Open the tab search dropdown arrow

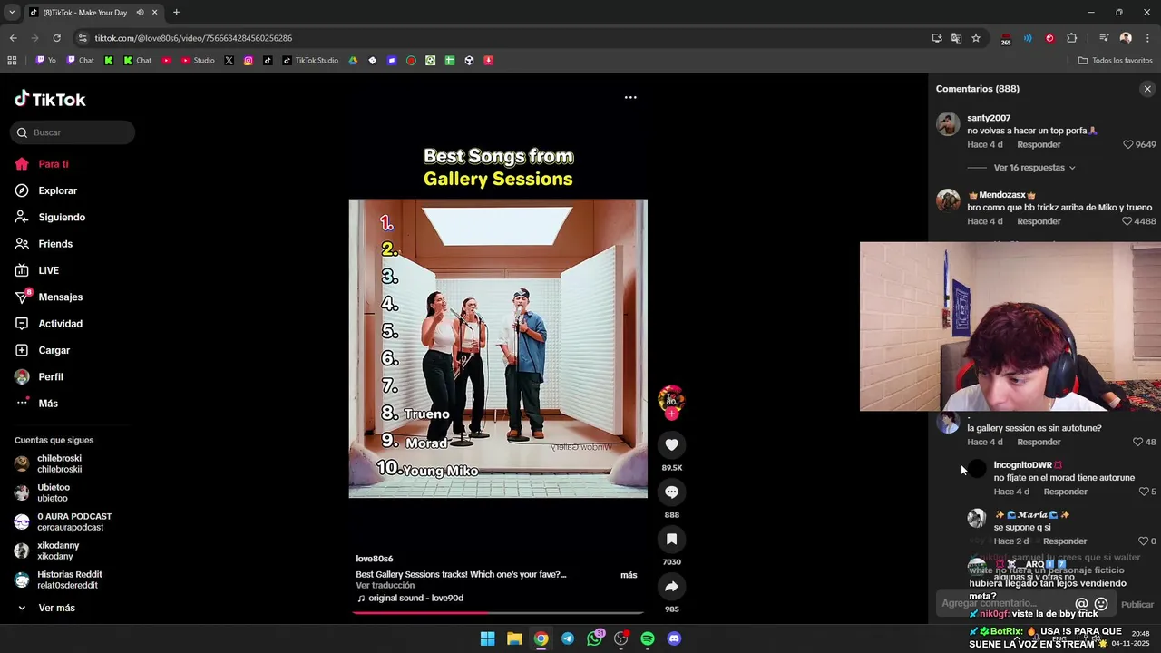pyautogui.click(x=12, y=13)
